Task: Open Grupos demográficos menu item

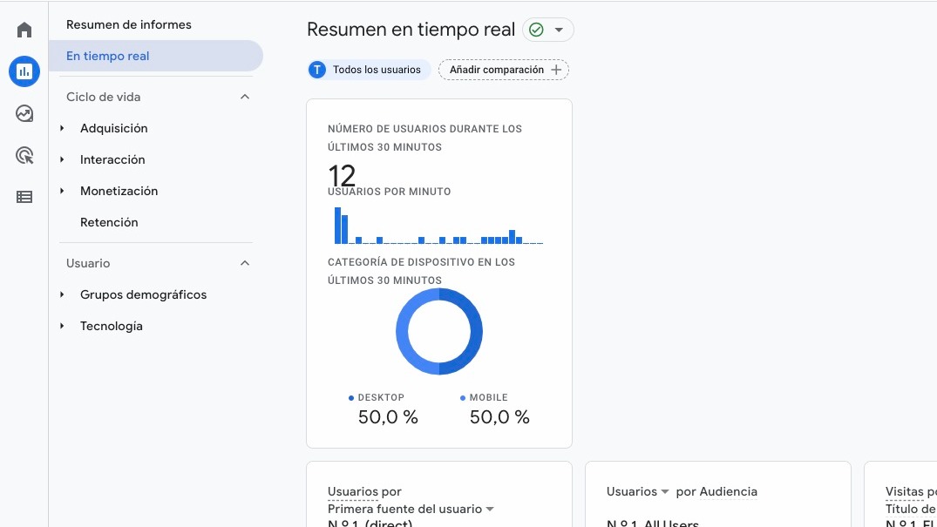Action: coord(144,294)
